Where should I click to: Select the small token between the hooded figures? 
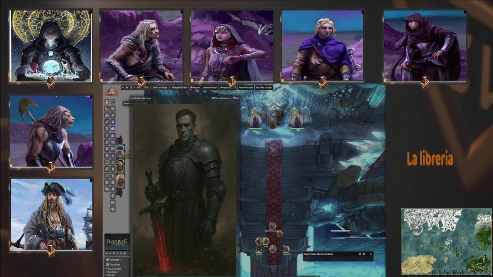tap(272, 125)
